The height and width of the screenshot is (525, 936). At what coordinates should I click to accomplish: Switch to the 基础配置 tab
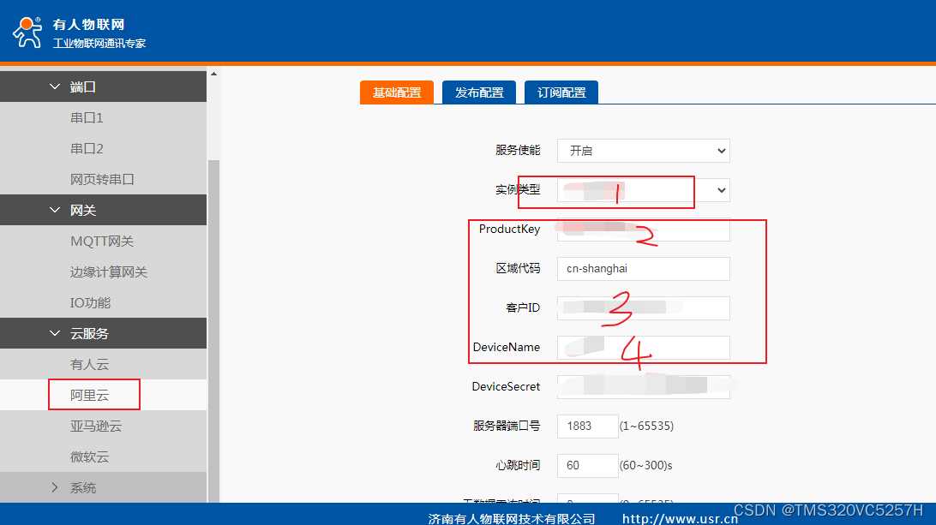coord(397,92)
